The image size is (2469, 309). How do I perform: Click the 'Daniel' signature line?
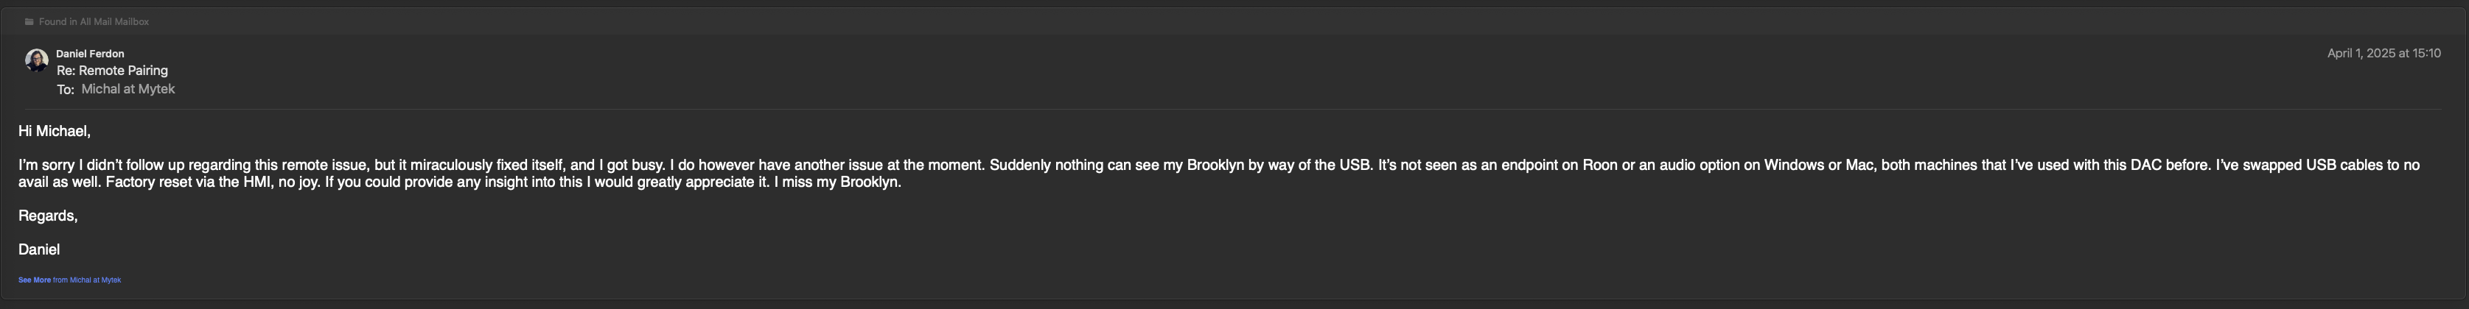click(x=39, y=249)
